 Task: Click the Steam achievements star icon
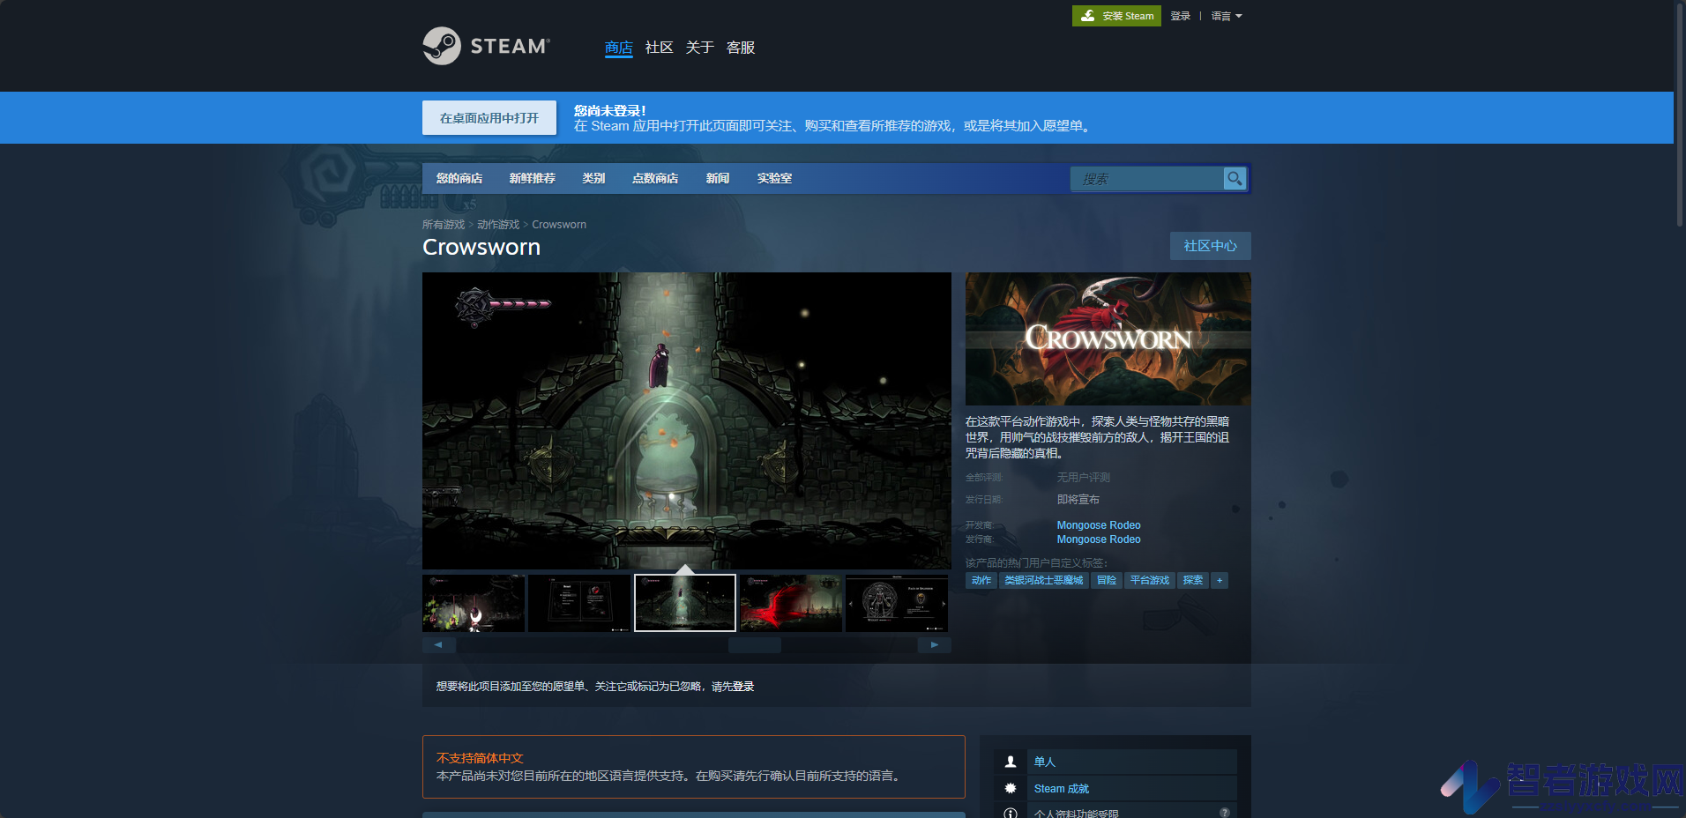coord(1011,788)
